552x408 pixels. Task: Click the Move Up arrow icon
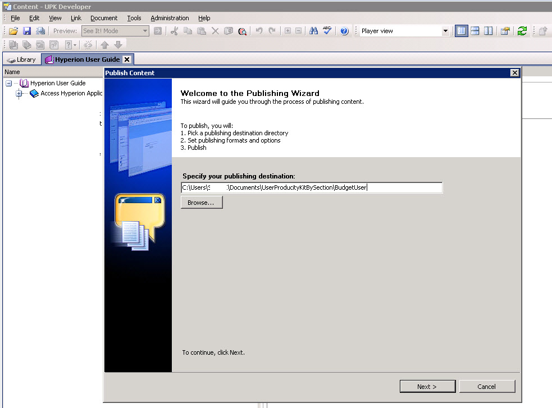click(x=104, y=45)
